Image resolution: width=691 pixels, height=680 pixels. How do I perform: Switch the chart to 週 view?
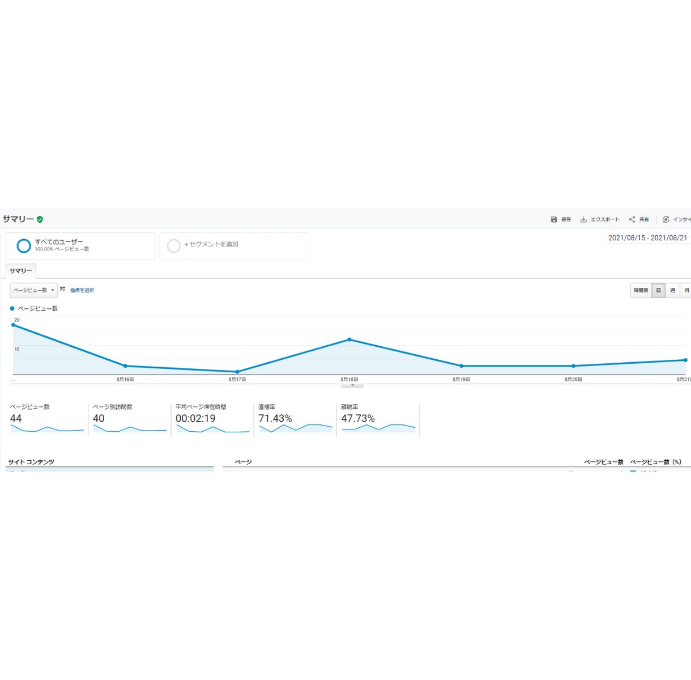point(672,290)
